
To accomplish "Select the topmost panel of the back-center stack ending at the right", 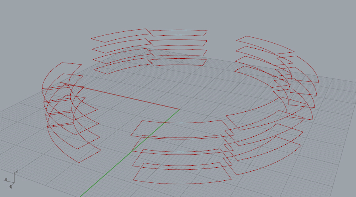I will click(x=178, y=33).
